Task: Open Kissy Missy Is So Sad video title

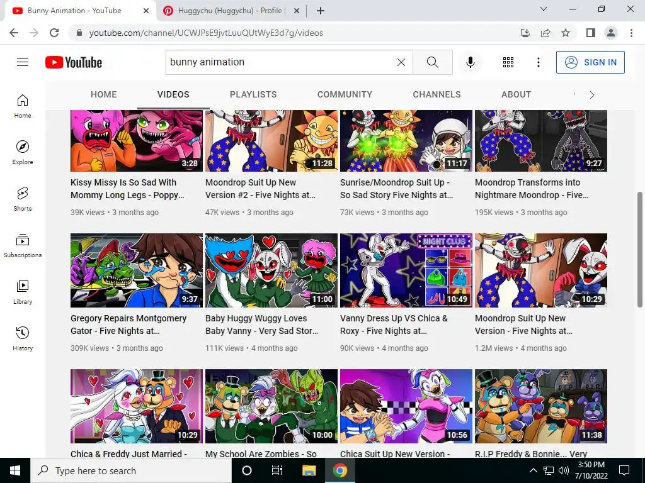Action: 127,189
